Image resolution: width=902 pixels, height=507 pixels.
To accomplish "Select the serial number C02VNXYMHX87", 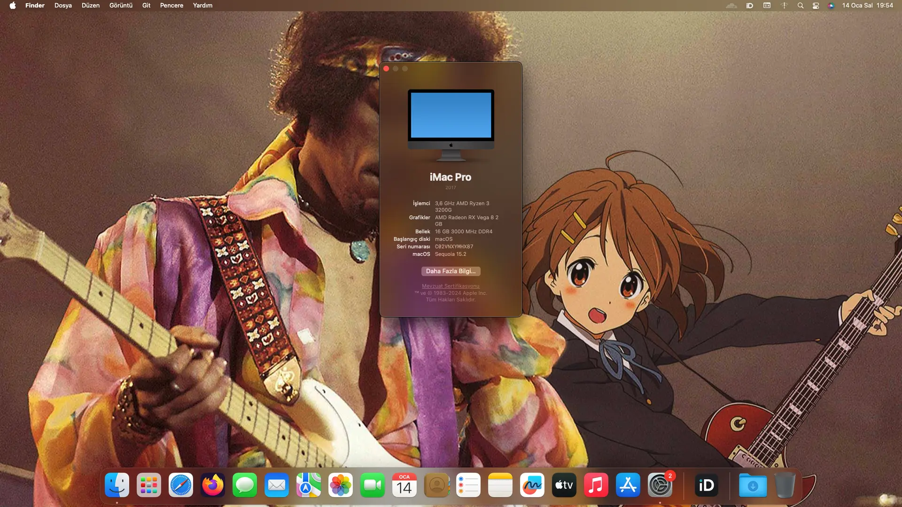I will point(454,246).
